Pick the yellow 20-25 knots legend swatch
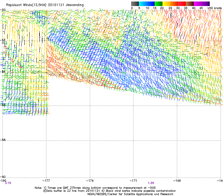The width and height of the screenshot is (223, 196). point(166,4)
